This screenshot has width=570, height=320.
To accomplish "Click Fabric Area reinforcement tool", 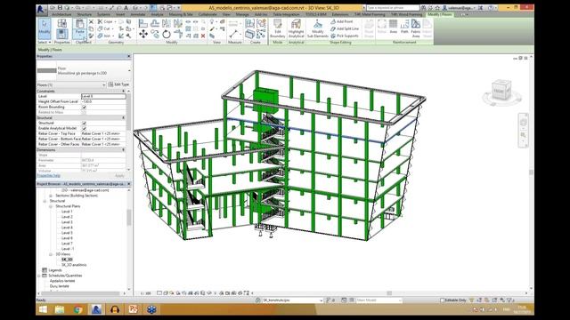I will (416, 28).
